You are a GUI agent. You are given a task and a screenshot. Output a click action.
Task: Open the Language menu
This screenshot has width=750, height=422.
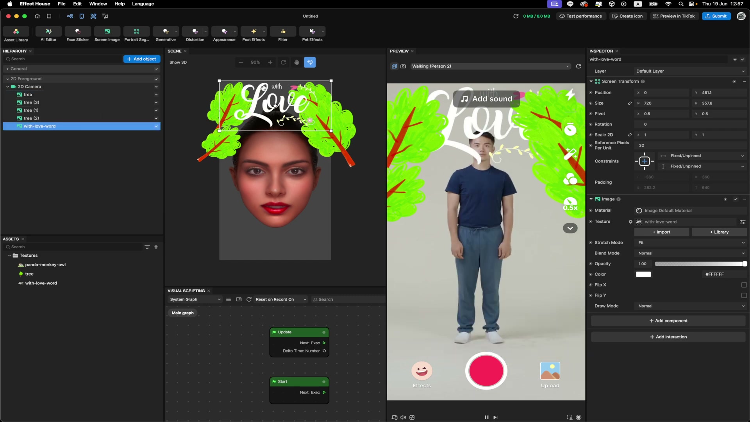point(143,4)
